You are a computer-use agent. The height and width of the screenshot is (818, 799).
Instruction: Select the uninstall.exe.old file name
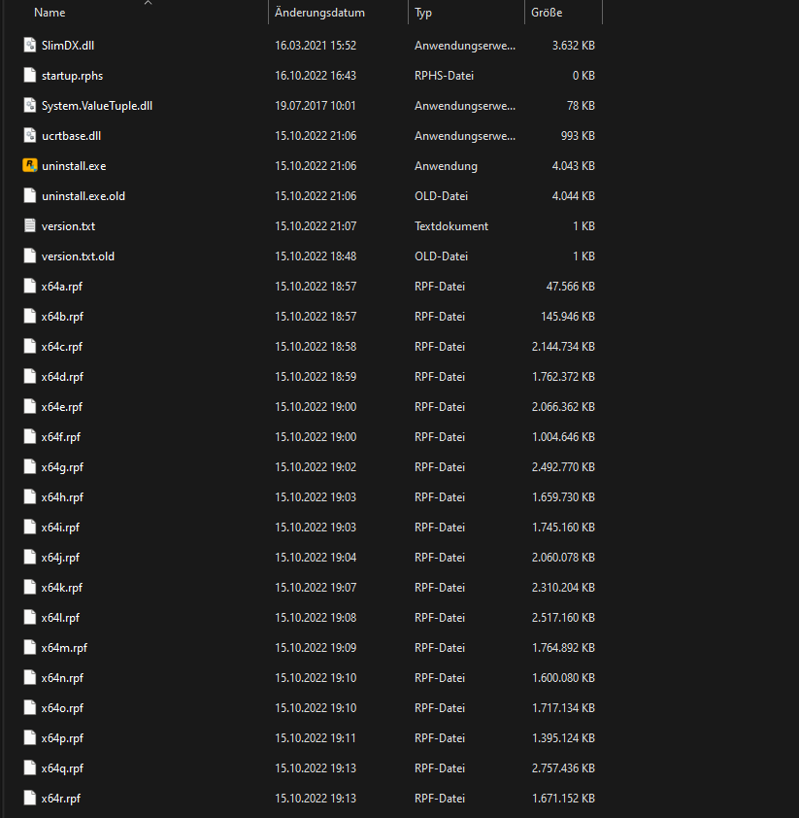(x=83, y=196)
